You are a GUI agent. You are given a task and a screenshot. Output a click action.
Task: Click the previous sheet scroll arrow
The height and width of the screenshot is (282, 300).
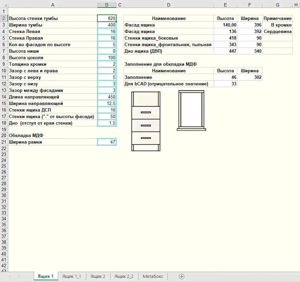9,276
